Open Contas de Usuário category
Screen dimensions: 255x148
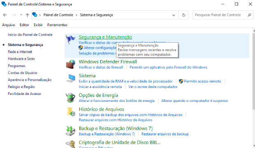[23, 73]
